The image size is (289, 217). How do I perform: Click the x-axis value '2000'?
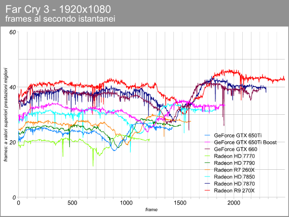click(x=234, y=203)
